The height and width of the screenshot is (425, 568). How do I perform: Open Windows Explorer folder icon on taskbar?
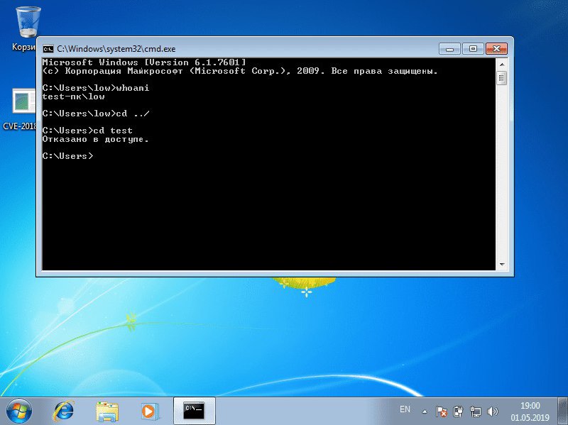click(107, 412)
